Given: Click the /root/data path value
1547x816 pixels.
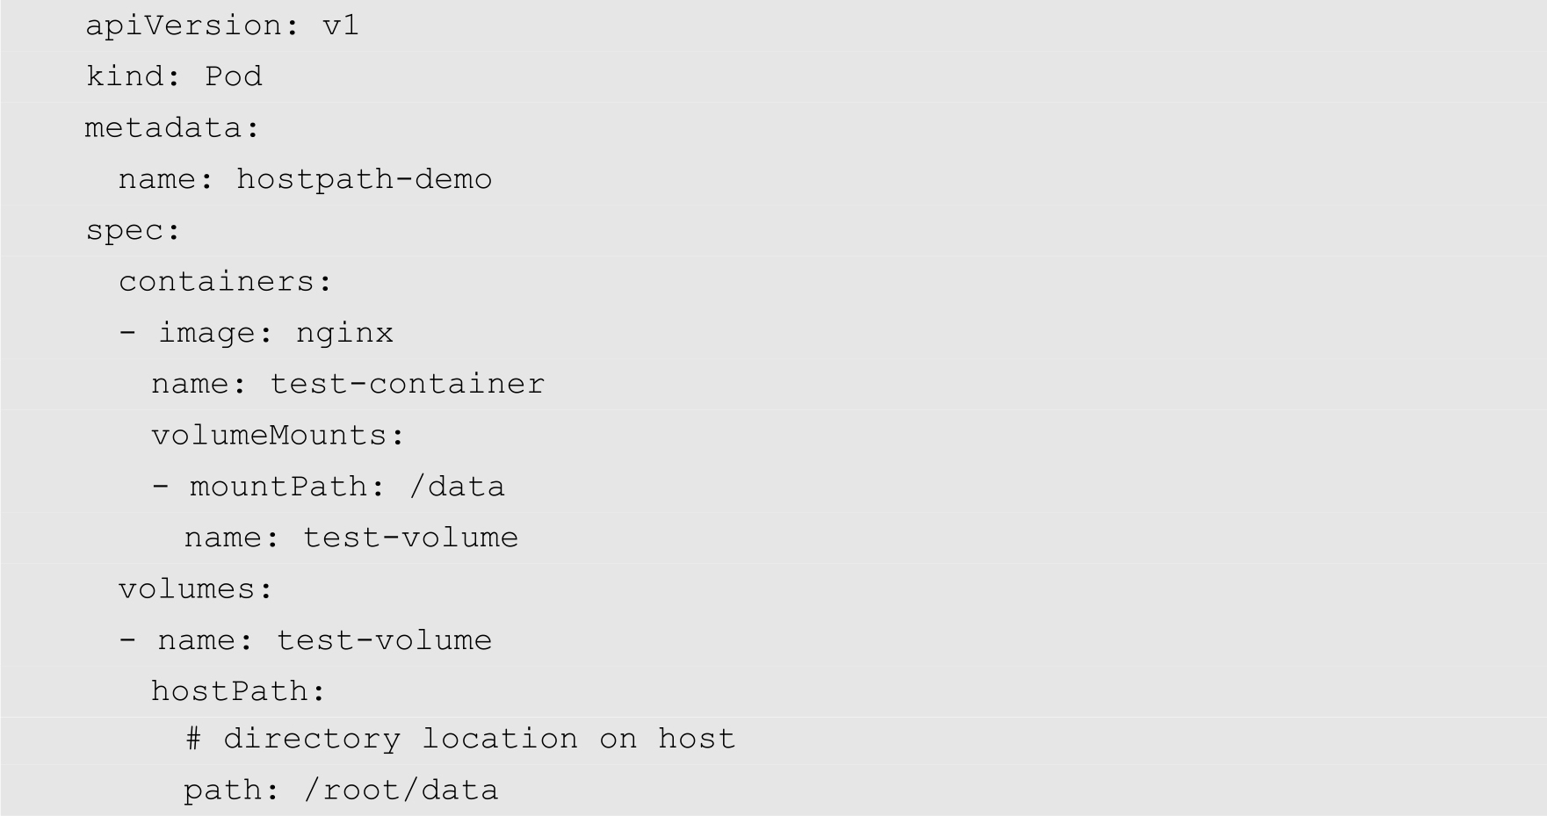Looking at the screenshot, I should tap(401, 791).
